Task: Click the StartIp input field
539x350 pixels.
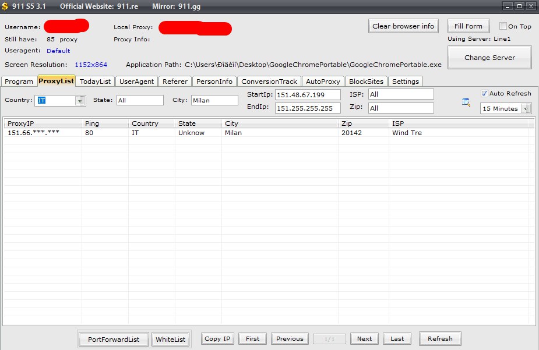Action: click(308, 95)
